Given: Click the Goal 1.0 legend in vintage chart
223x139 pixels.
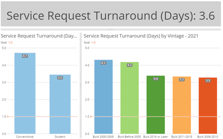Looking at the screenshot, I should tap(90, 42).
